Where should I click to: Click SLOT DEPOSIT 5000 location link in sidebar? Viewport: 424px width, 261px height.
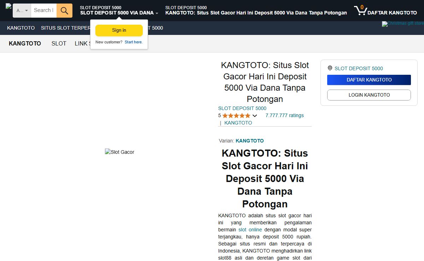[x=359, y=68]
